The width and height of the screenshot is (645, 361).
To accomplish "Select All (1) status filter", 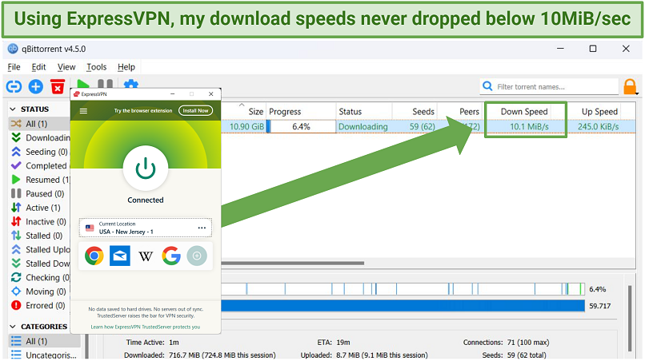I will click(39, 124).
